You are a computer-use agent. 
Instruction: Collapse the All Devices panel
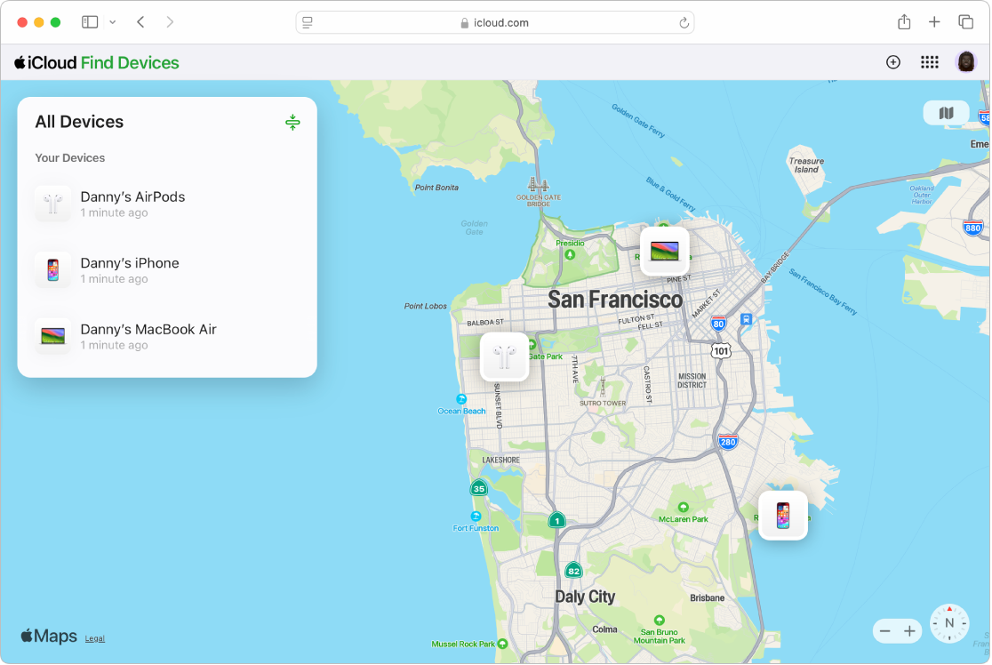tap(292, 122)
